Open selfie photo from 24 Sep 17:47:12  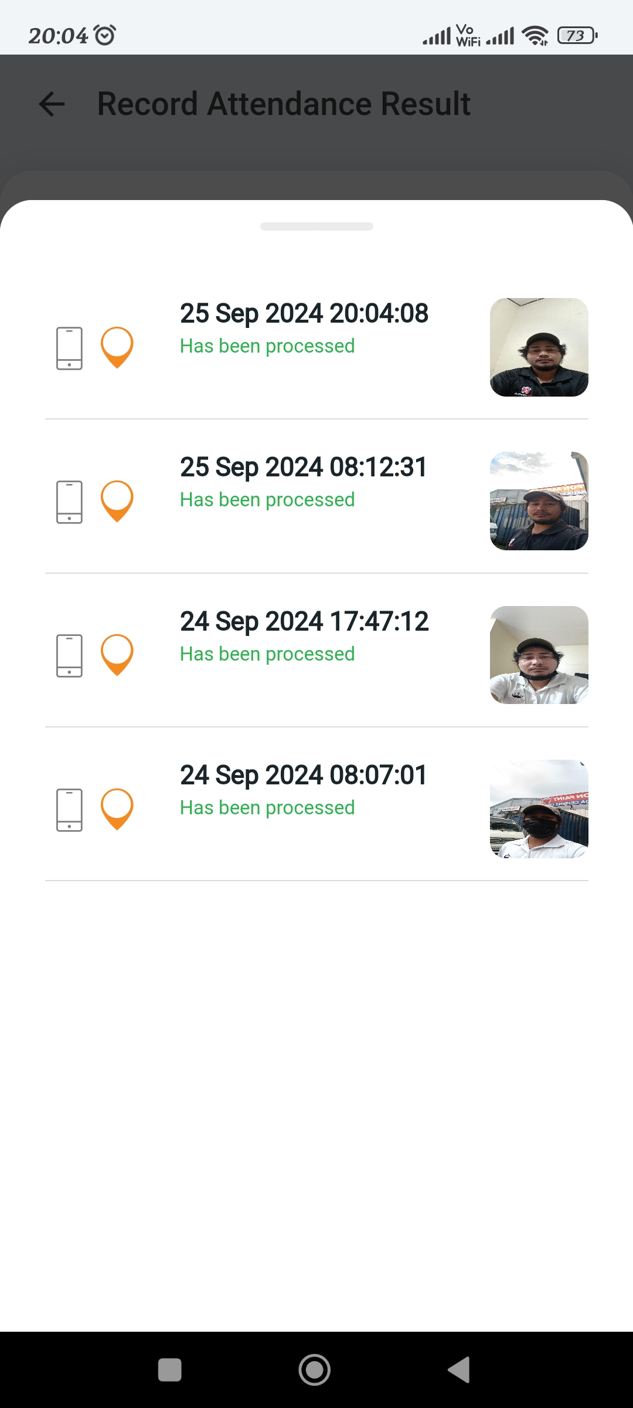point(539,655)
